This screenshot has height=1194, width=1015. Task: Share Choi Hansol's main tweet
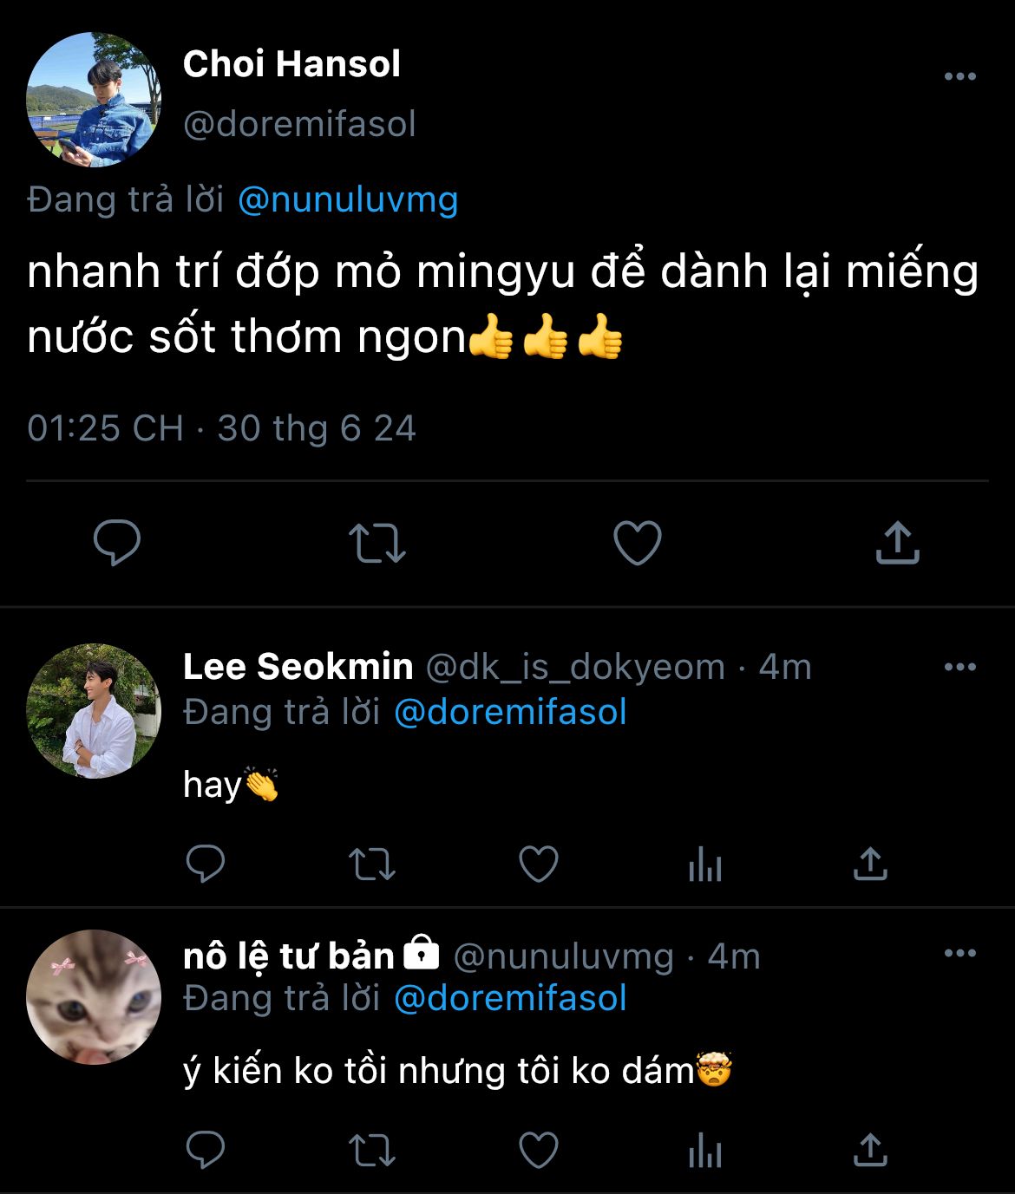(897, 543)
